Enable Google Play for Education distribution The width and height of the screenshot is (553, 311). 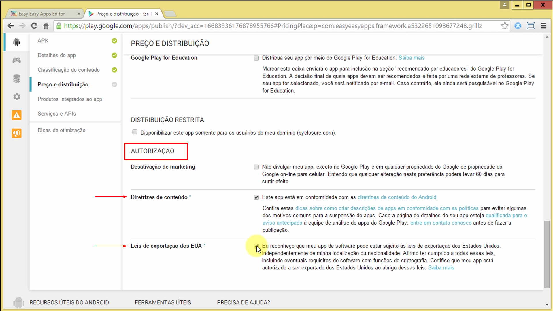(256, 58)
